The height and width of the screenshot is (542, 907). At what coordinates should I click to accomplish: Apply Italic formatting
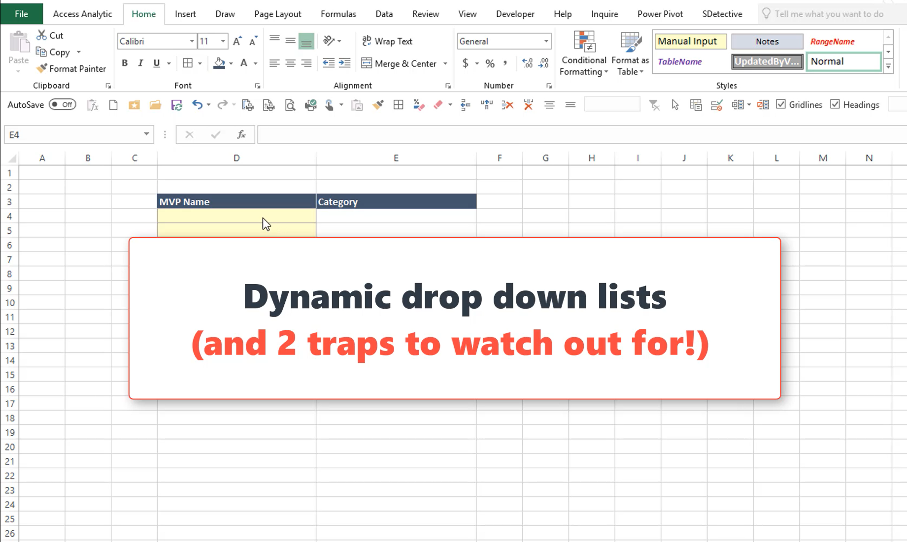[140, 63]
